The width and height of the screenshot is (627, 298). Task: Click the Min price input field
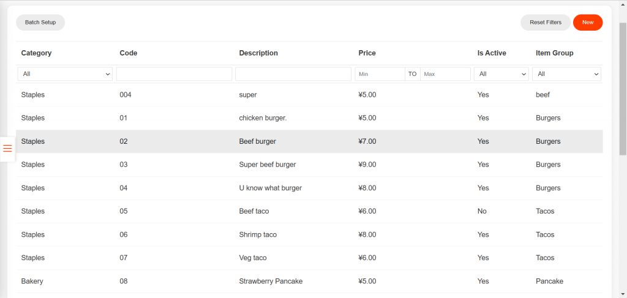pos(380,74)
